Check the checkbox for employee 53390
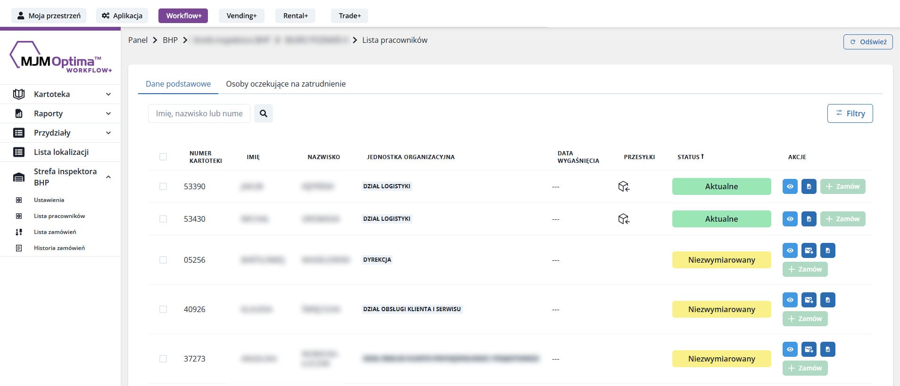This screenshot has width=900, height=386. pos(163,186)
